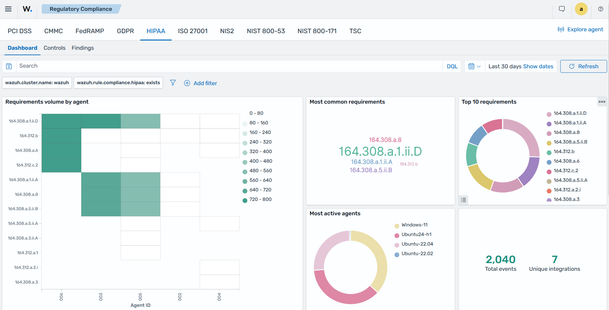This screenshot has width=609, height=310.
Task: Open the Controls sub-tab
Action: [54, 48]
